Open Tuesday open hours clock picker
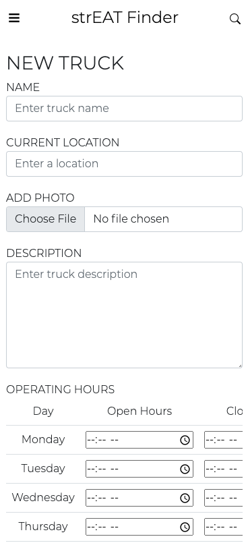 (x=185, y=469)
